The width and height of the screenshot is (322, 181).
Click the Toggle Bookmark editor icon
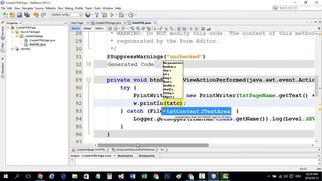click(x=172, y=29)
